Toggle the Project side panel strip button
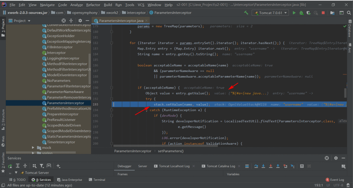Viewport: 353px width, 188px height. click(3, 27)
